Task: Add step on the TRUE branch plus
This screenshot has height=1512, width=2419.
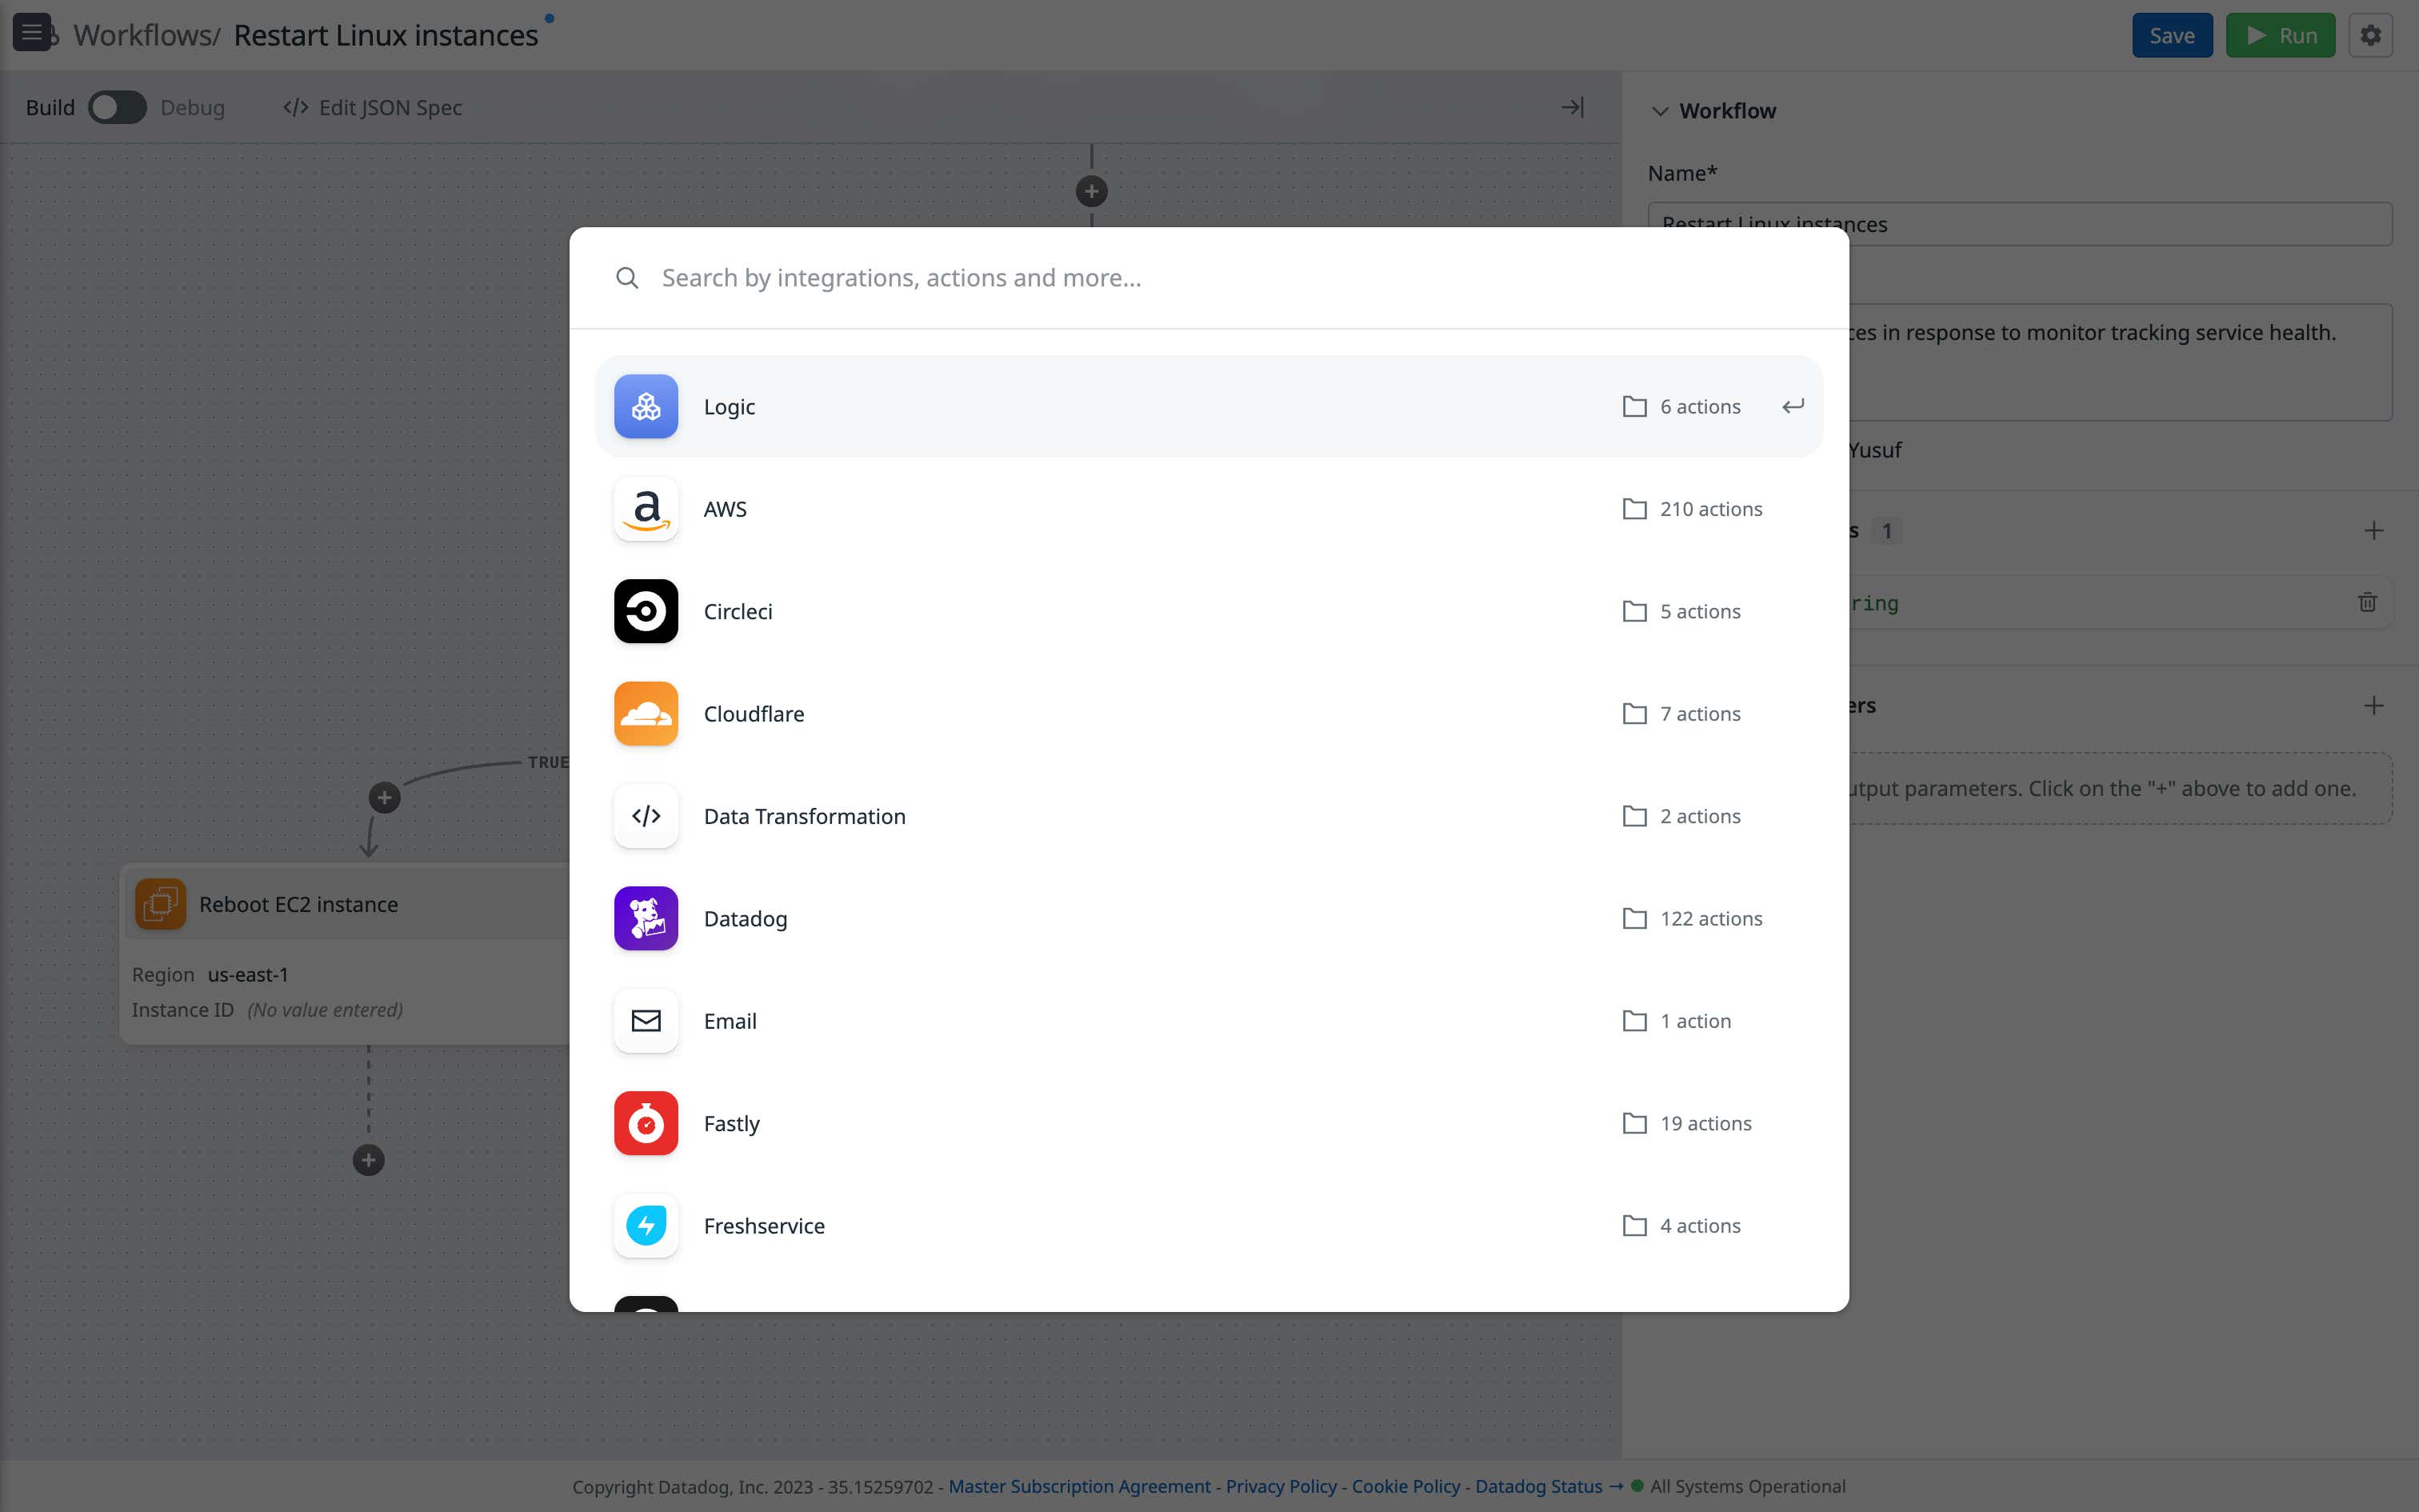Action: click(x=385, y=798)
